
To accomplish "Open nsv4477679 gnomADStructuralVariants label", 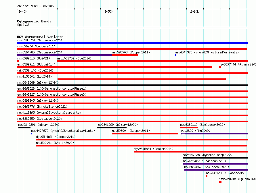I will (x=63, y=131).
